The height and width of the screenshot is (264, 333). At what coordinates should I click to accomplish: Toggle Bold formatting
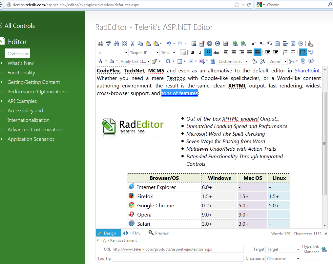193,52
